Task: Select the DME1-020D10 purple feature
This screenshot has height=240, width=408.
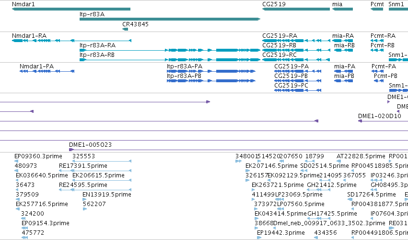Action: 383,121
